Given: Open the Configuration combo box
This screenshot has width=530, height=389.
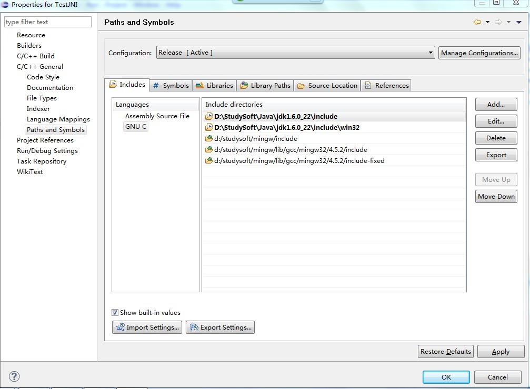Looking at the screenshot, I should pos(295,53).
